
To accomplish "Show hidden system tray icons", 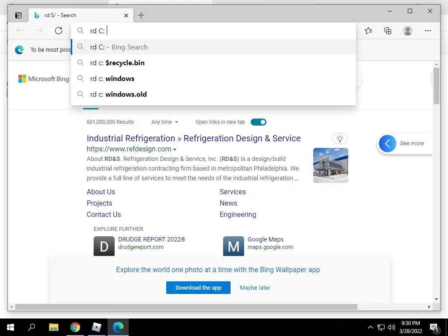I will [x=370, y=327].
